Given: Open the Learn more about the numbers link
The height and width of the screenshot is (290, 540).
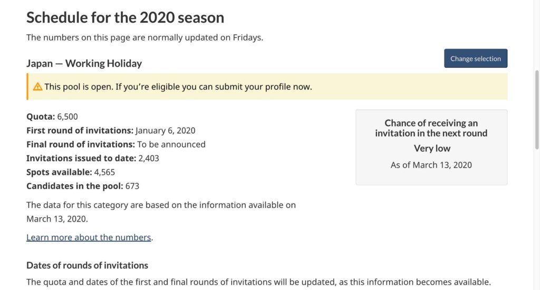Looking at the screenshot, I should (x=89, y=237).
